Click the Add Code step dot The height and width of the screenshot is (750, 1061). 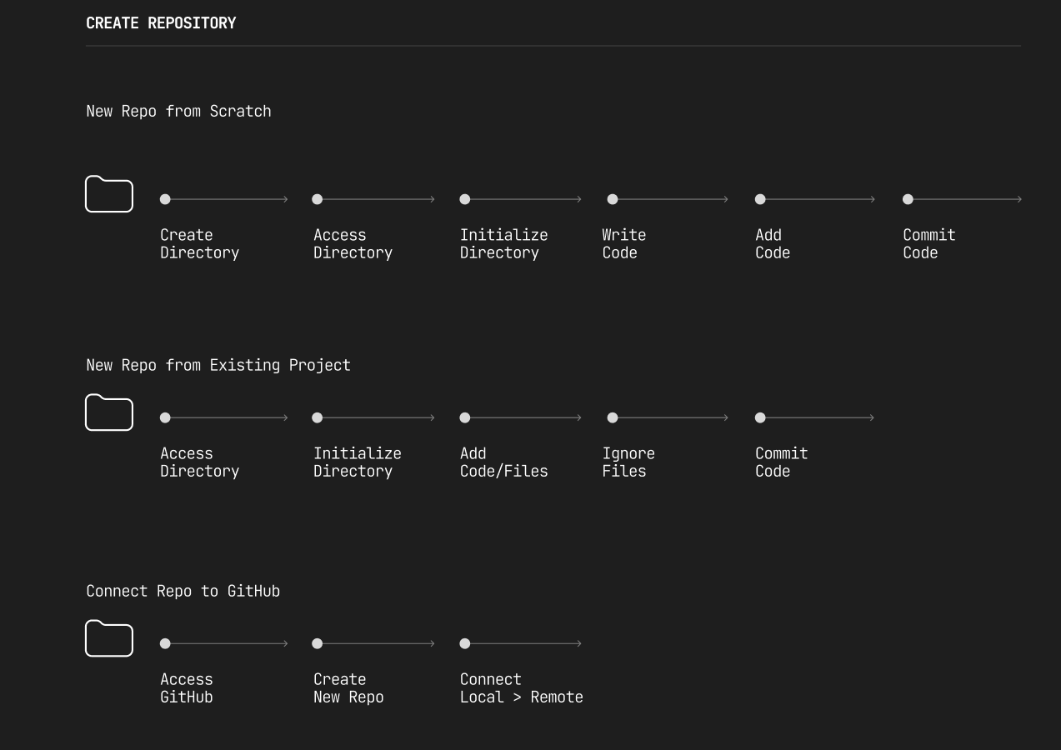click(760, 199)
